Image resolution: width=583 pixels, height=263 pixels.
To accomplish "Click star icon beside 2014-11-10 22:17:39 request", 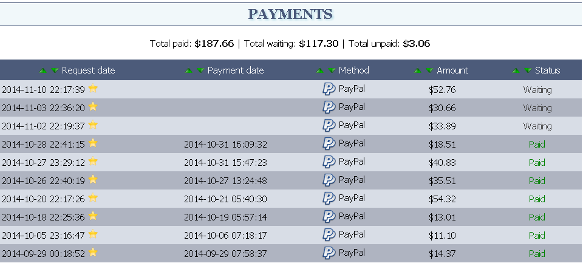I will pyautogui.click(x=93, y=88).
